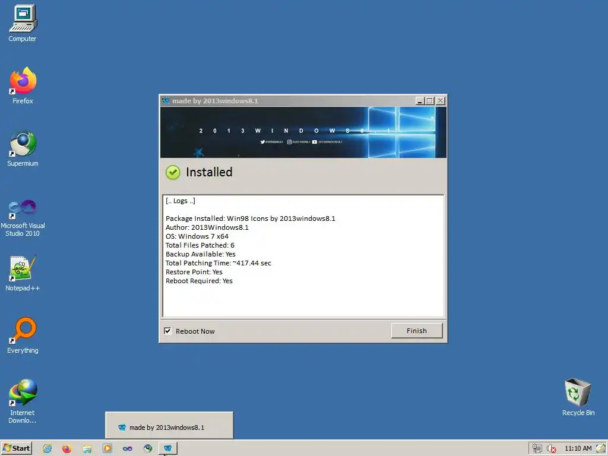This screenshot has width=608, height=456.
Task: Uncheck the Reboot Now checkbox
Action: (167, 331)
